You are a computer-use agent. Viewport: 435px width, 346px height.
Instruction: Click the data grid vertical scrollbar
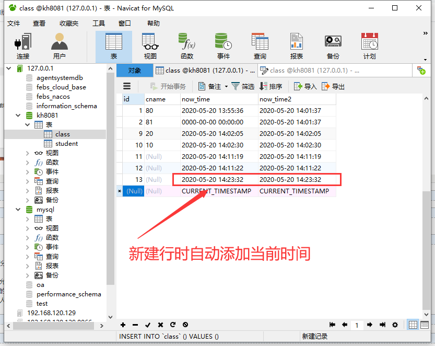[427, 250]
